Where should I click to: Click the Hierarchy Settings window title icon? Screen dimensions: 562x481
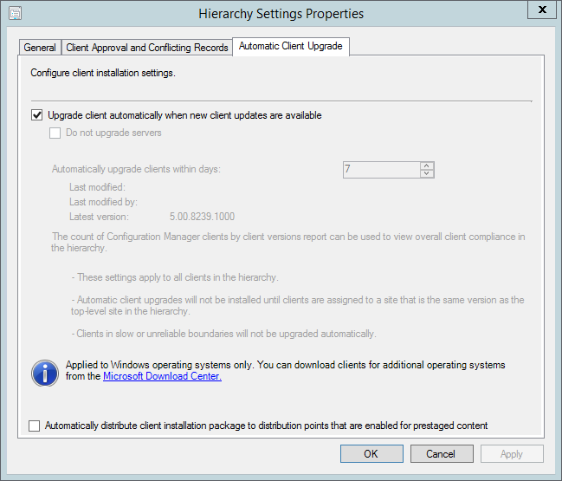pyautogui.click(x=16, y=14)
